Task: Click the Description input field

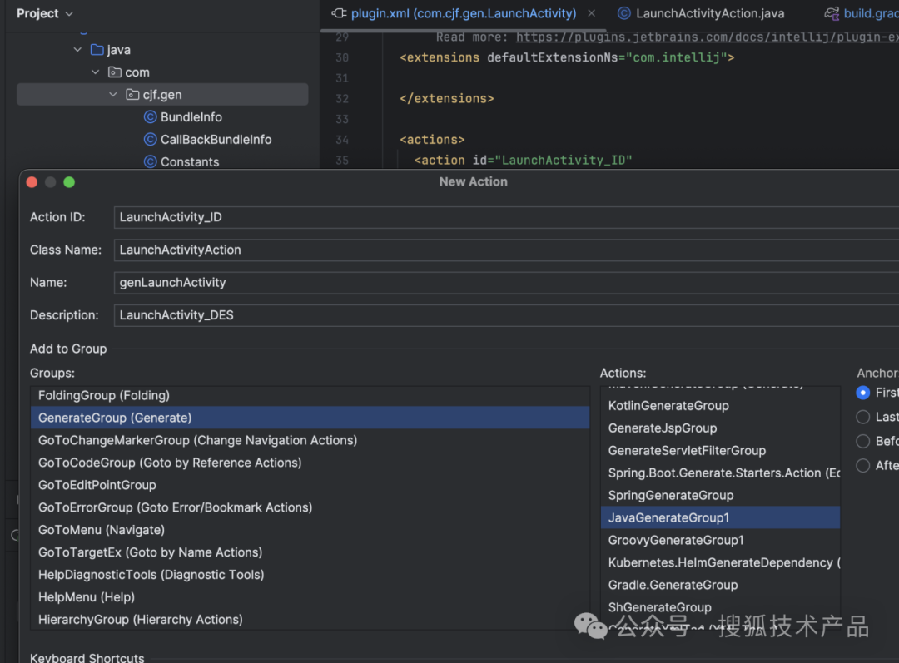Action: pos(506,315)
